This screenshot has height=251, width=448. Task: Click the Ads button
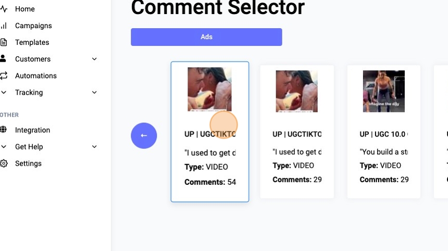206,37
